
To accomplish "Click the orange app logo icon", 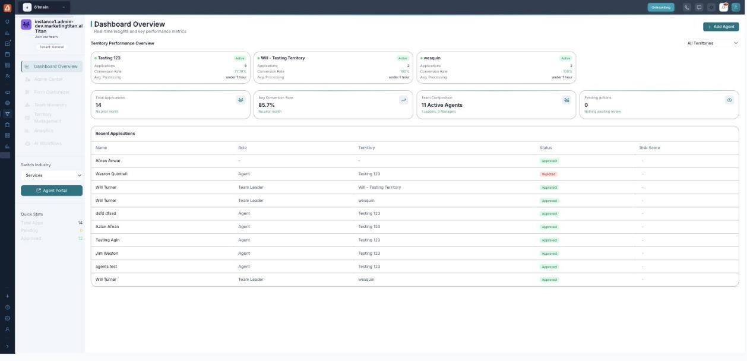I will (7, 7).
